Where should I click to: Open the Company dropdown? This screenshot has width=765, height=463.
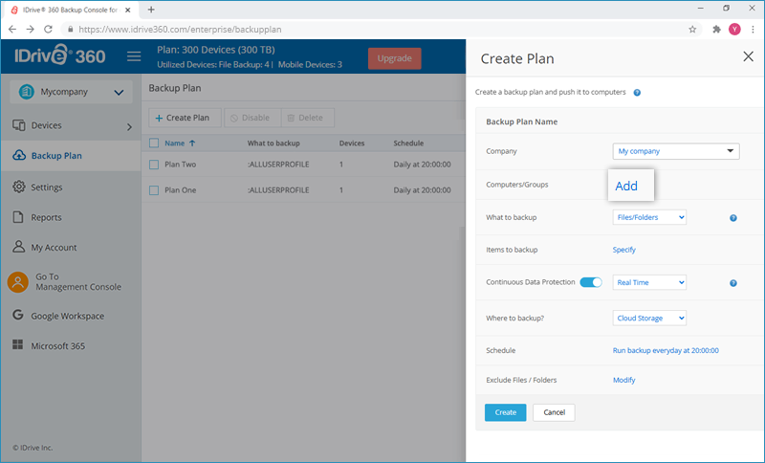(x=676, y=151)
